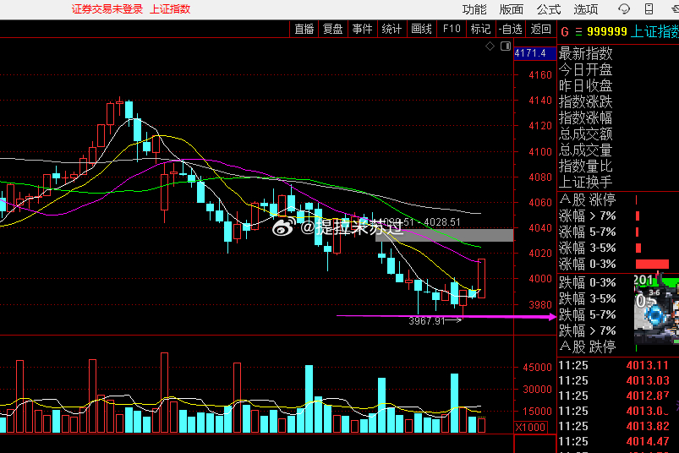
Task: Select the 指数涨跌 row
Action: click(585, 102)
